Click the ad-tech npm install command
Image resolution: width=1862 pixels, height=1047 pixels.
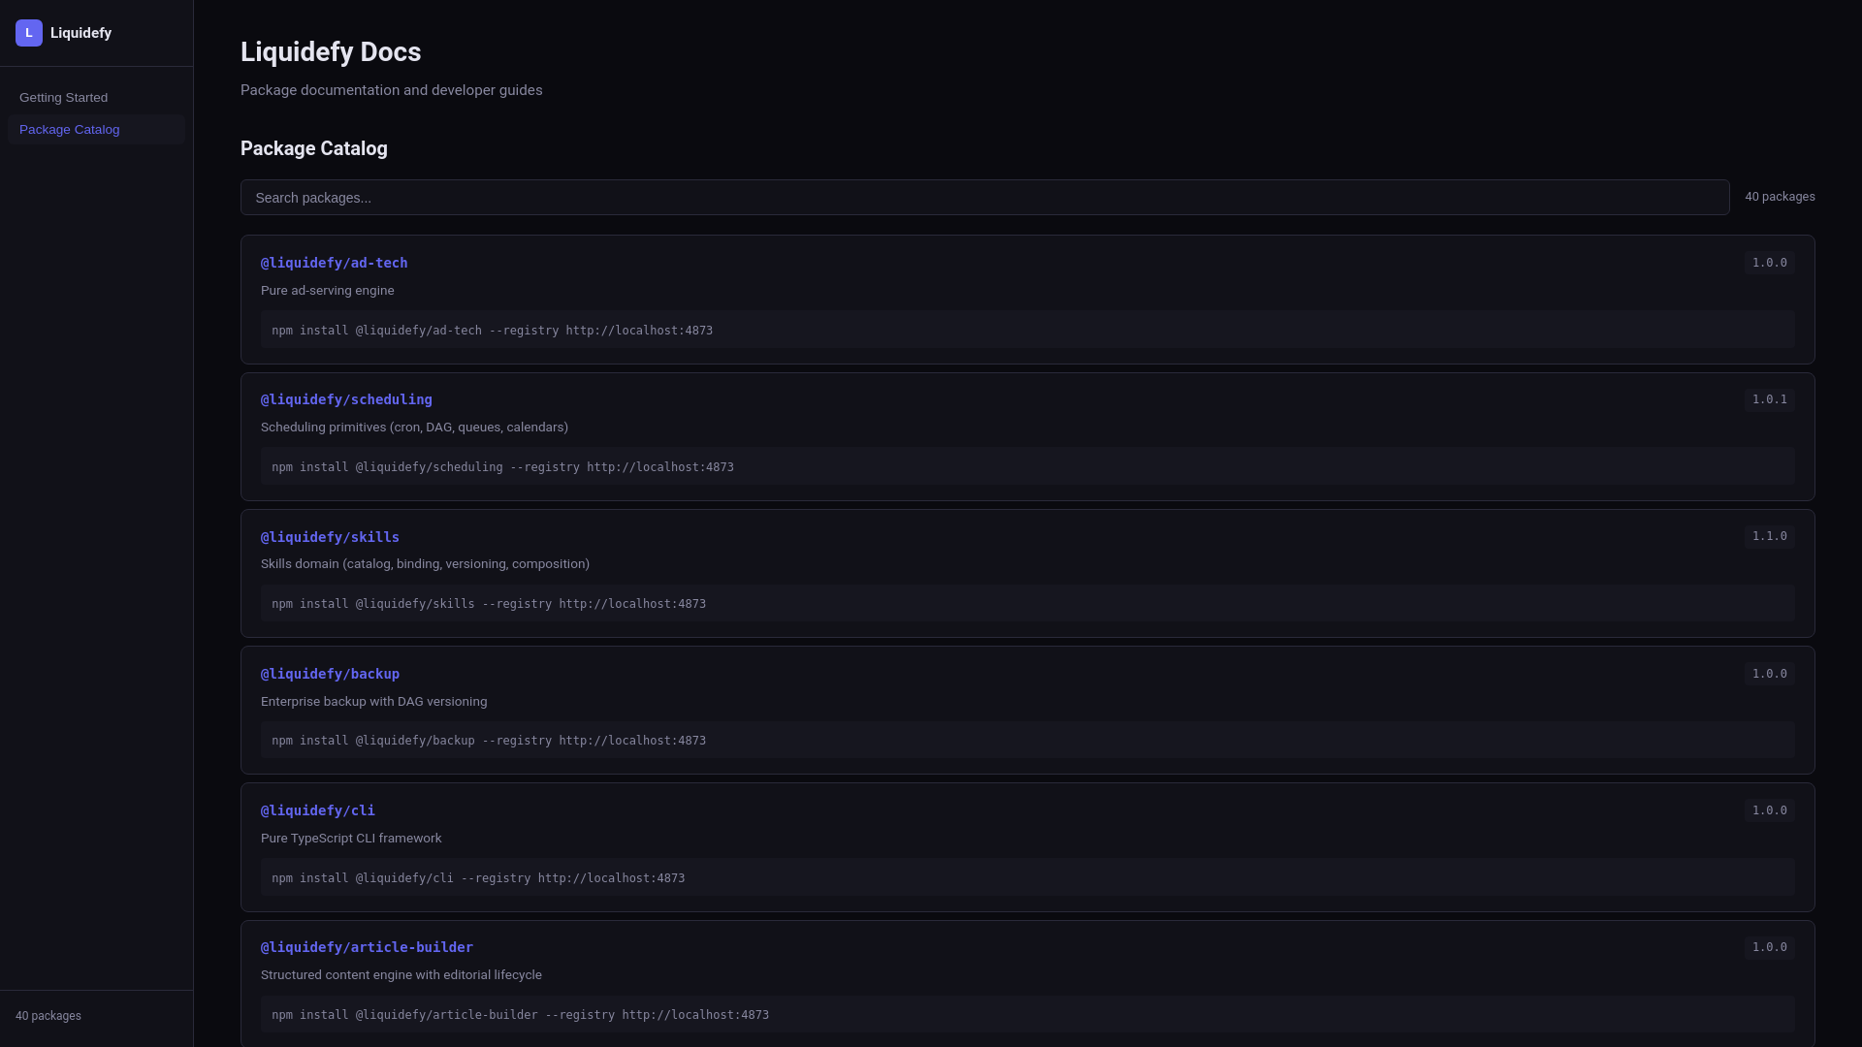492,331
